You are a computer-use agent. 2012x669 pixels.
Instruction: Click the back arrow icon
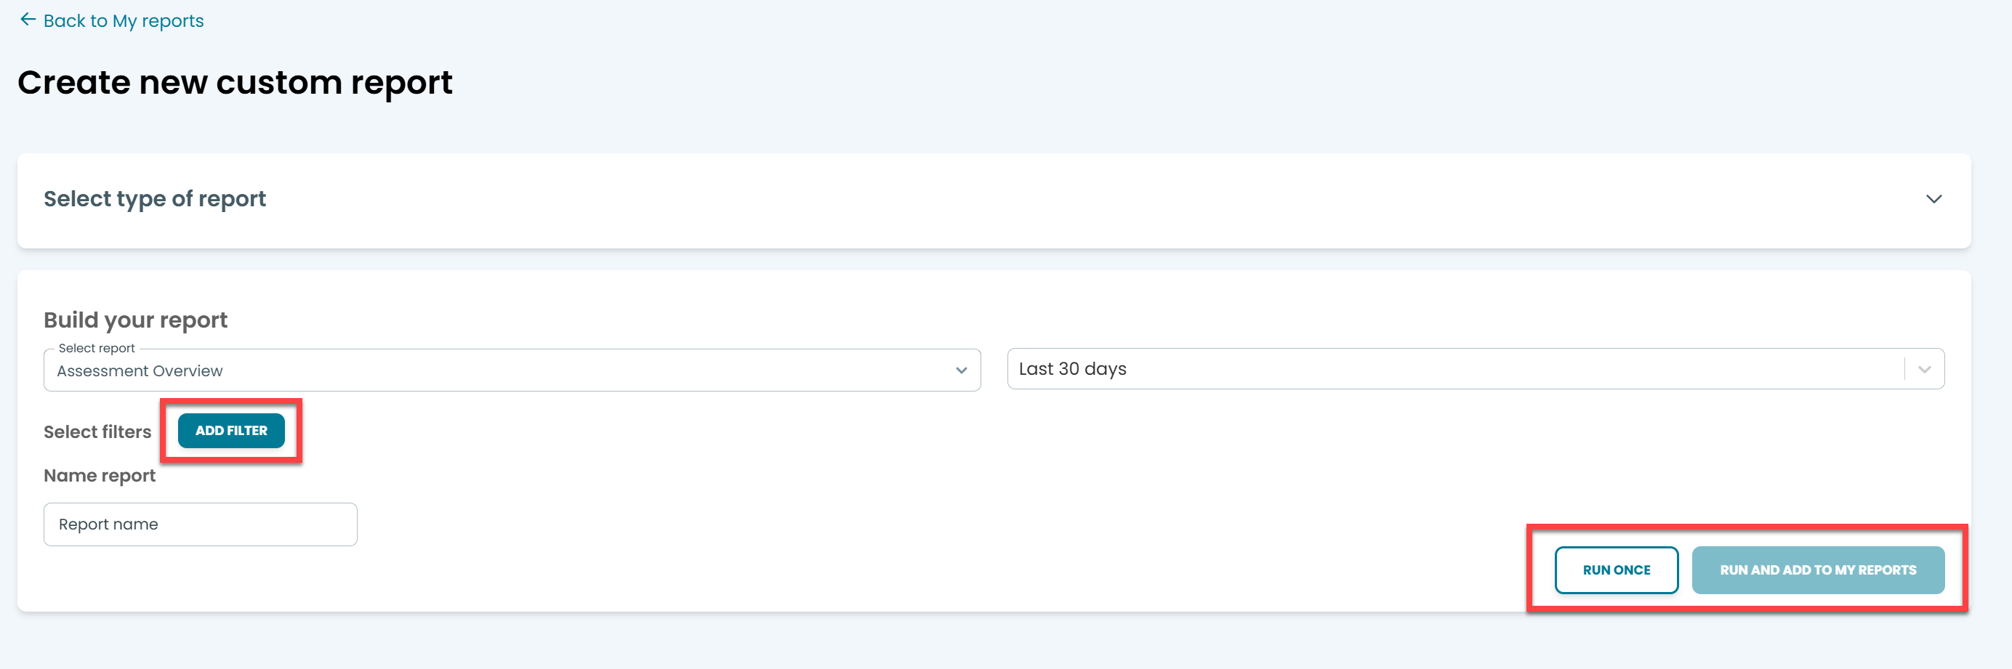point(28,20)
